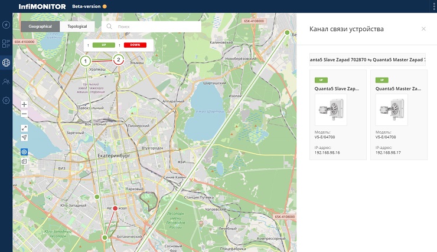Select the globe map icon in sidebar
437x252 pixels.
click(6, 62)
